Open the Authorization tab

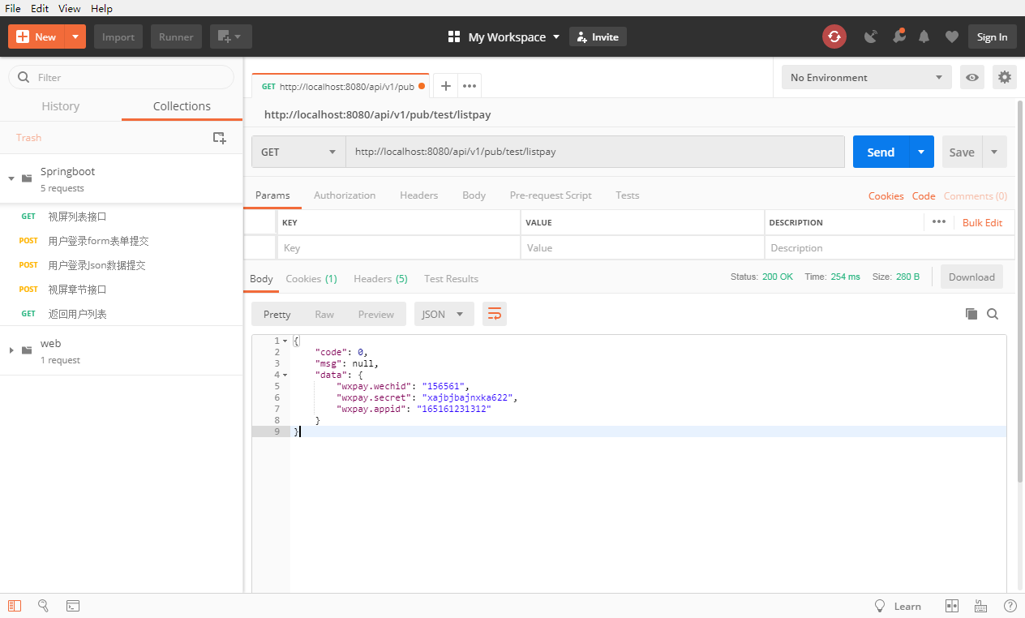tap(345, 195)
